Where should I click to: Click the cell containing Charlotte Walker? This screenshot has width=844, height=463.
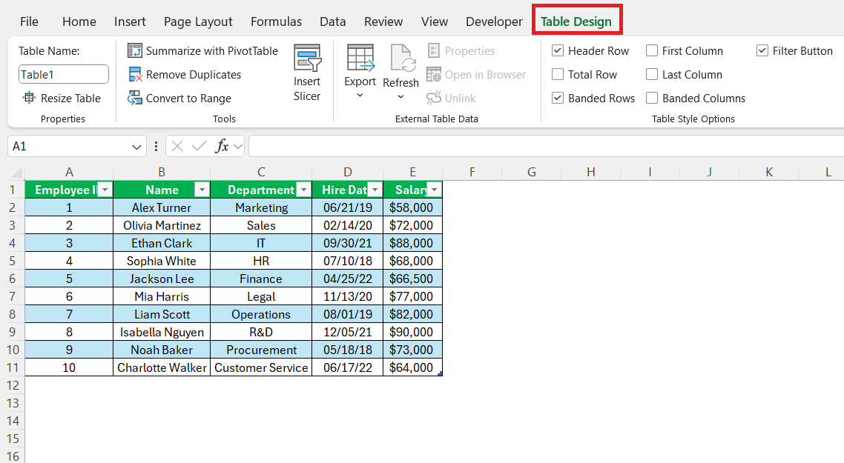click(162, 367)
